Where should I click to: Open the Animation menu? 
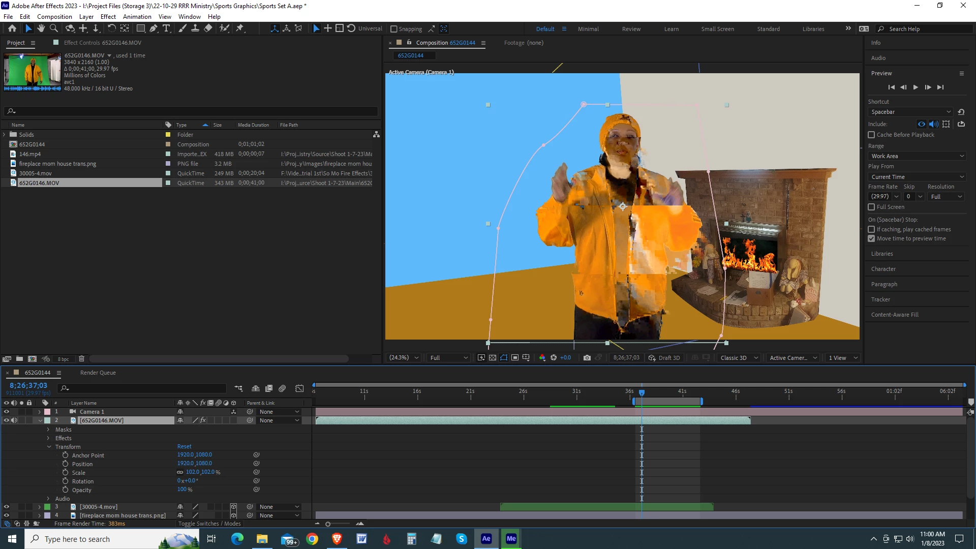coord(137,16)
